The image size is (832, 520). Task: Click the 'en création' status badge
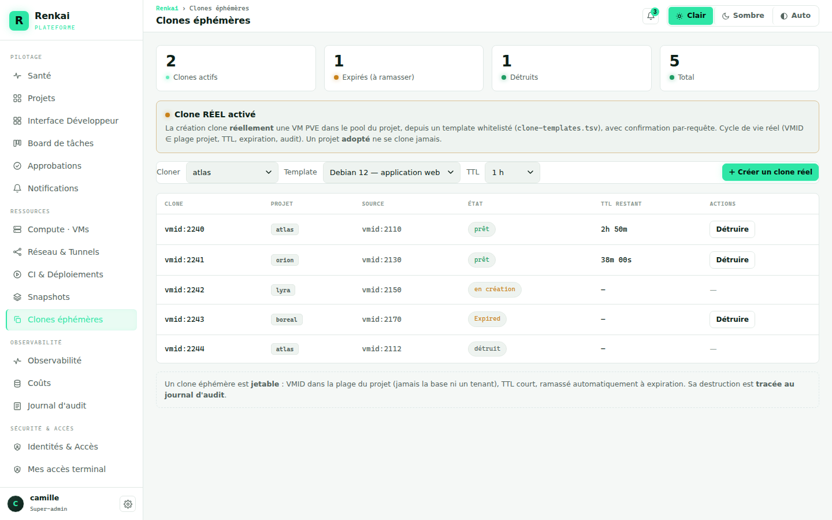(x=495, y=289)
